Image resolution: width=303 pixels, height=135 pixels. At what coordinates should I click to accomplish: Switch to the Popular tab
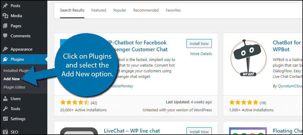(120, 10)
